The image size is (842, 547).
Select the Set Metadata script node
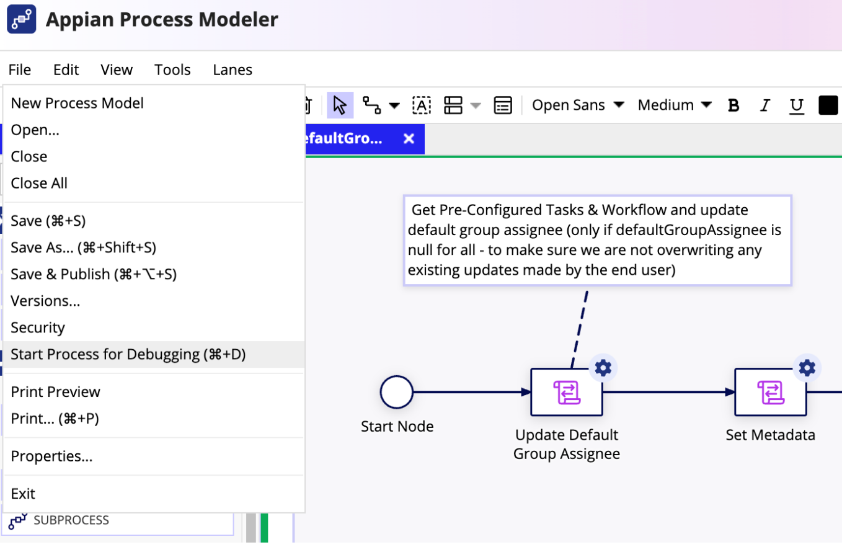pos(771,392)
